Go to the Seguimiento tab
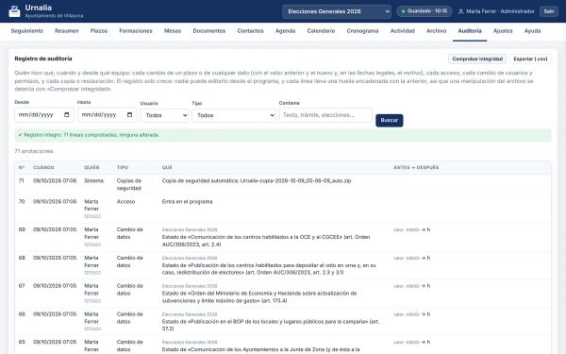Viewport: 566px width, 354px height. point(27,31)
